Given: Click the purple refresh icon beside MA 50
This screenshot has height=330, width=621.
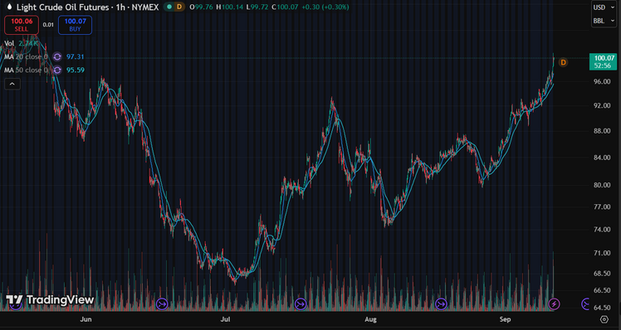Looking at the screenshot, I should click(x=57, y=70).
